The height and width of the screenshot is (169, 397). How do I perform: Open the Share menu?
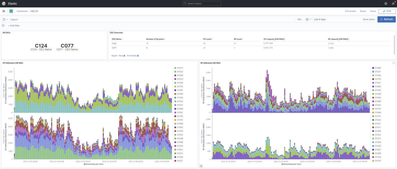tap(363, 11)
